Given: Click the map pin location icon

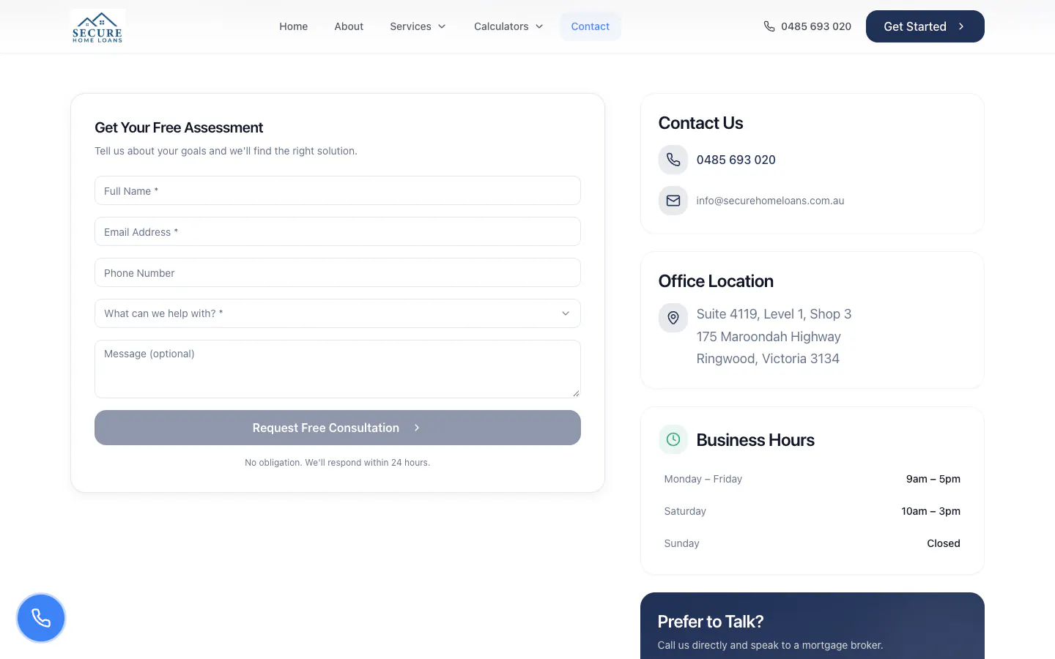Looking at the screenshot, I should pos(673,318).
